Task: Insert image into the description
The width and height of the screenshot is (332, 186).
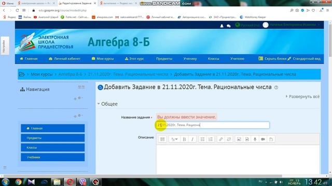Action: click(x=239, y=139)
